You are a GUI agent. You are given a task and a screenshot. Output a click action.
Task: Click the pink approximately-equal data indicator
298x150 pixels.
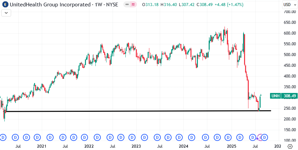coord(133,5)
